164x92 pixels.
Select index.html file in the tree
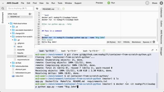click(19, 76)
